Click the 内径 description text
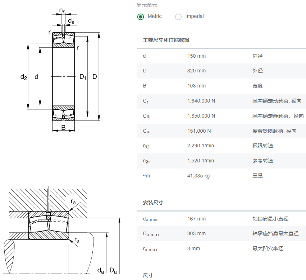 point(257,56)
